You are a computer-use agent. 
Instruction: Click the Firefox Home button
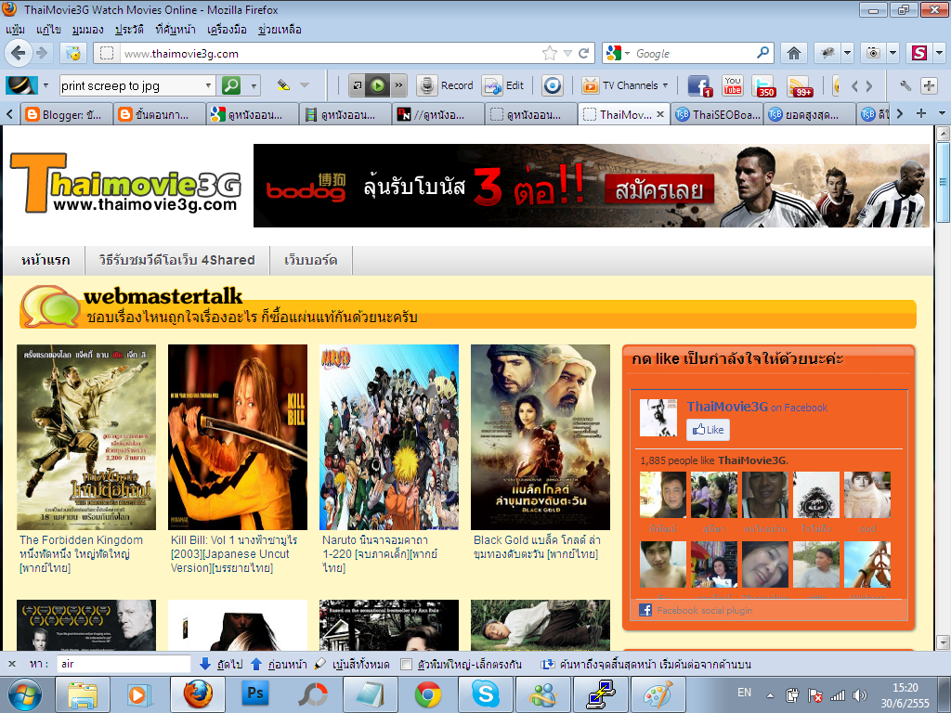(793, 53)
